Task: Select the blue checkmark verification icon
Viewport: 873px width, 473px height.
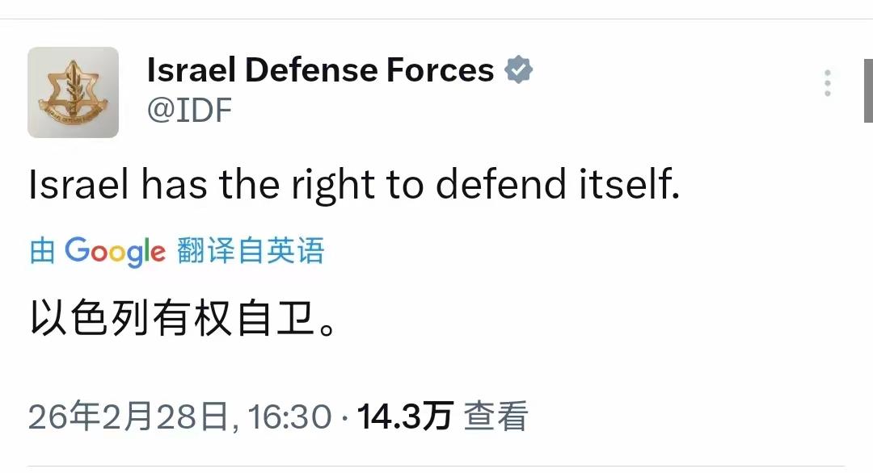Action: pos(518,70)
